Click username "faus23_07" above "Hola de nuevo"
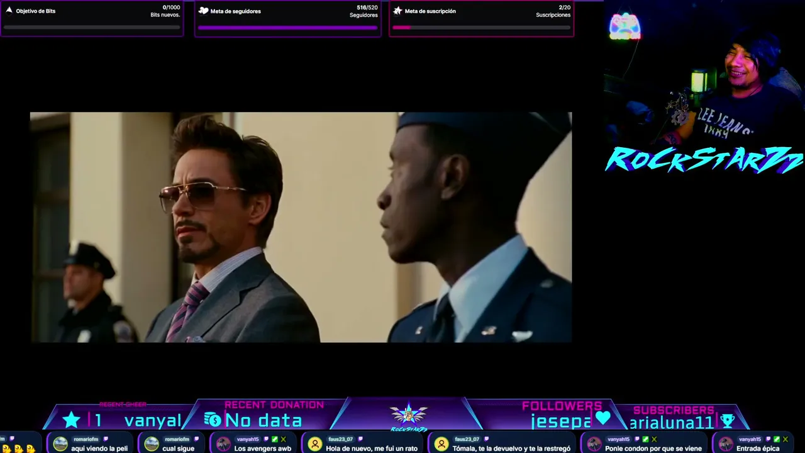Image resolution: width=805 pixels, height=453 pixels. click(341, 439)
